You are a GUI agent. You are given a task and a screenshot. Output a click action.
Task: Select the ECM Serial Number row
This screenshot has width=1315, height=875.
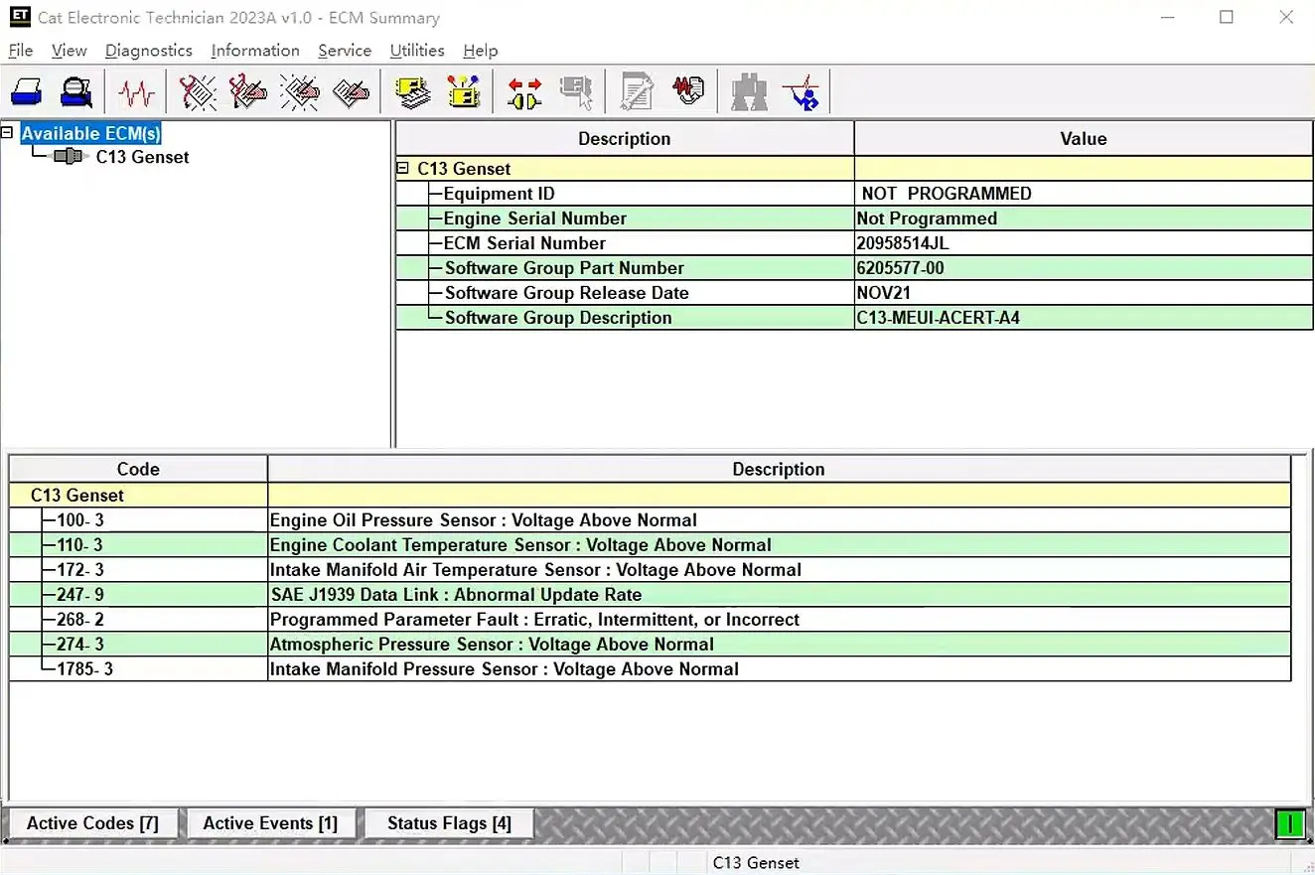point(854,243)
